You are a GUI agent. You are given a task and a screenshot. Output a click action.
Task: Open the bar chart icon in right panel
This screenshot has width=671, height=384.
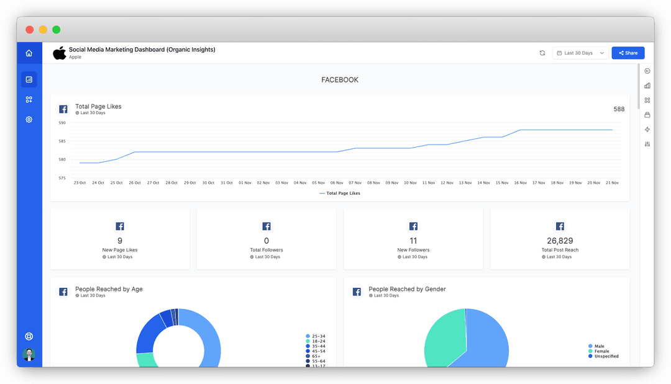point(647,86)
